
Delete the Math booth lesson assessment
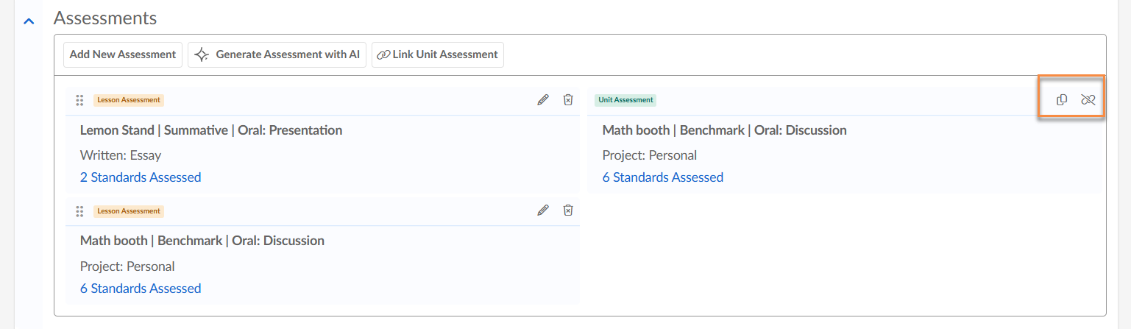(568, 211)
